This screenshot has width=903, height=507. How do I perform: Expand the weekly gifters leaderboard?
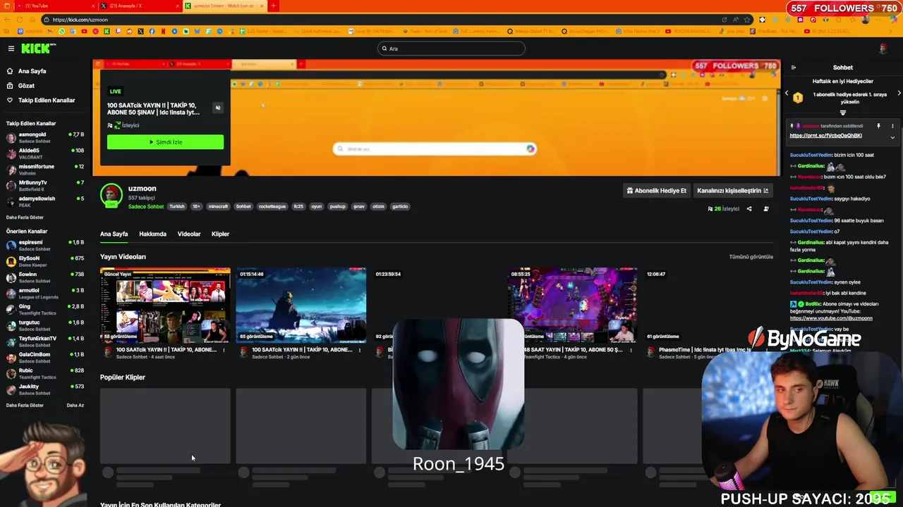tap(842, 113)
